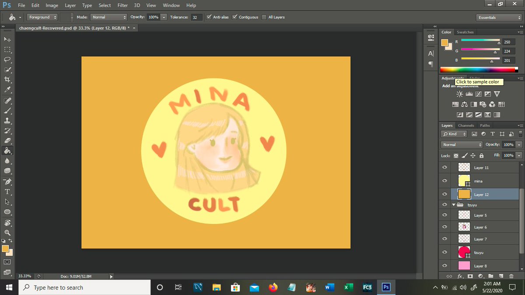Add a Curves adjustment

pyautogui.click(x=478, y=94)
